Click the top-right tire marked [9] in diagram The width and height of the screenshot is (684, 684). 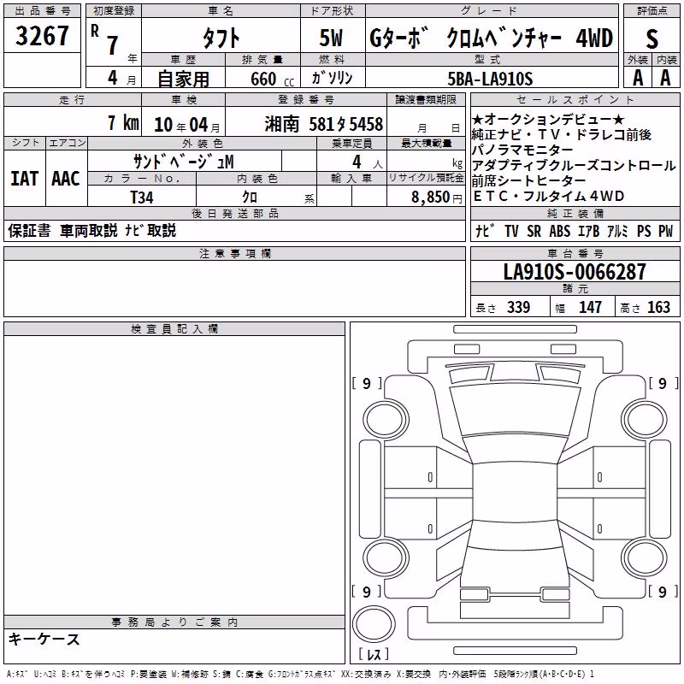pyautogui.click(x=645, y=420)
